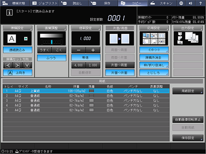Open the 出力設定 output settings header
206x154 pixels.
188,28
